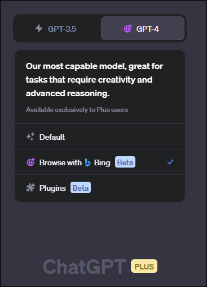Click the ChatGPT logo text

coord(85,267)
